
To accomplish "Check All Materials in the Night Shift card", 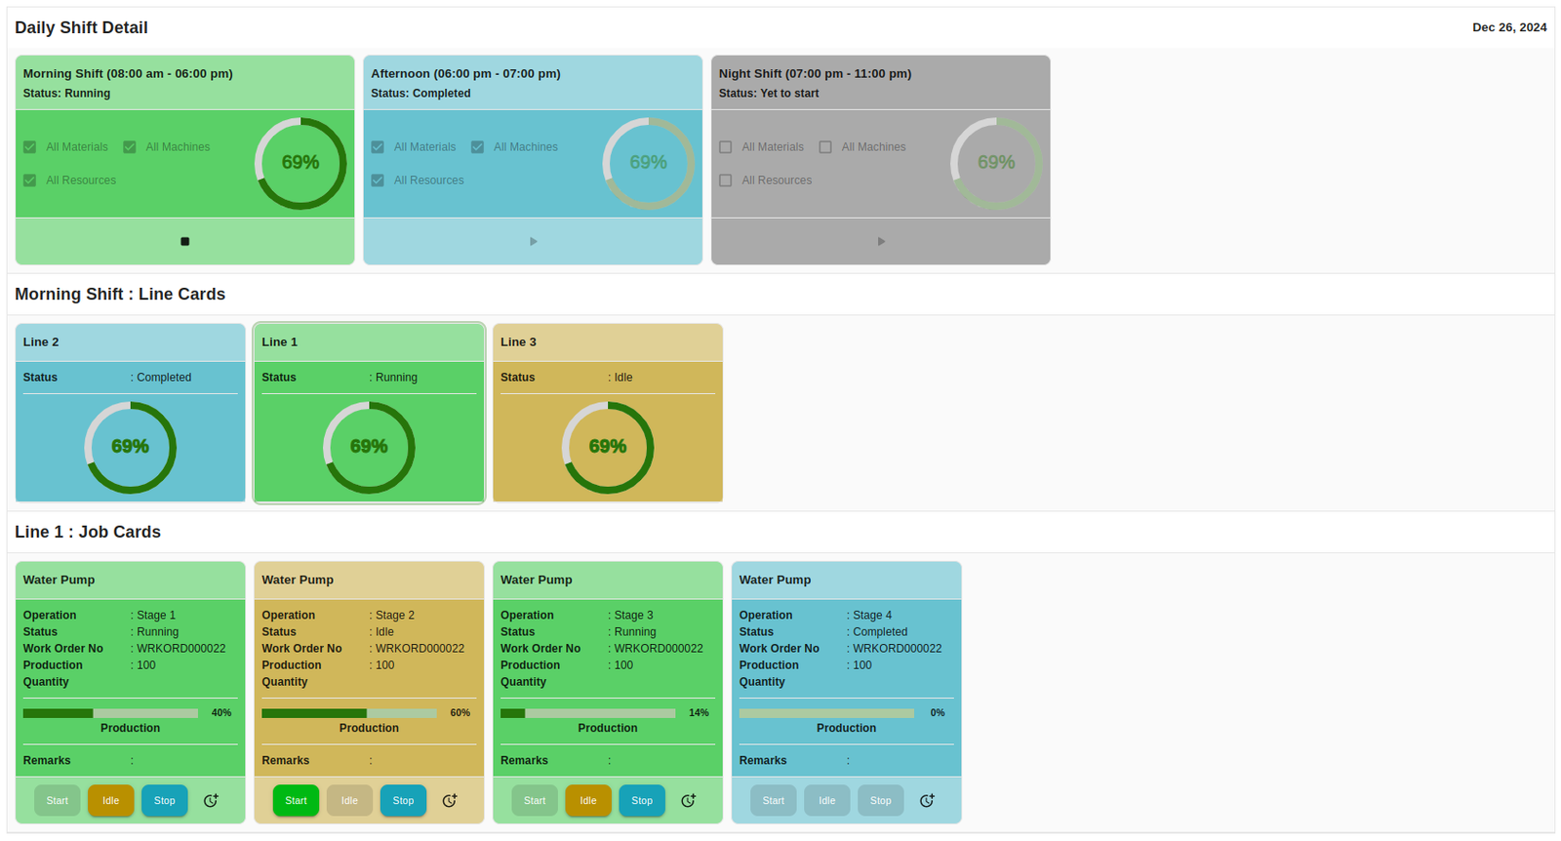I will (x=726, y=147).
